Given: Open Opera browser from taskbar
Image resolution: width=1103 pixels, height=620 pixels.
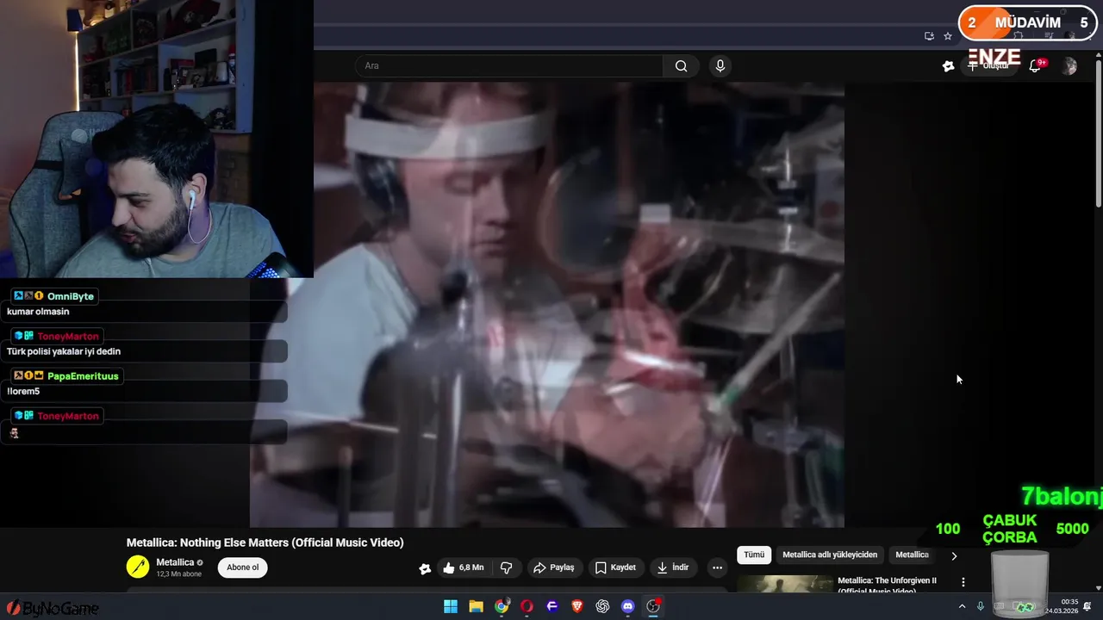Looking at the screenshot, I should click(527, 606).
